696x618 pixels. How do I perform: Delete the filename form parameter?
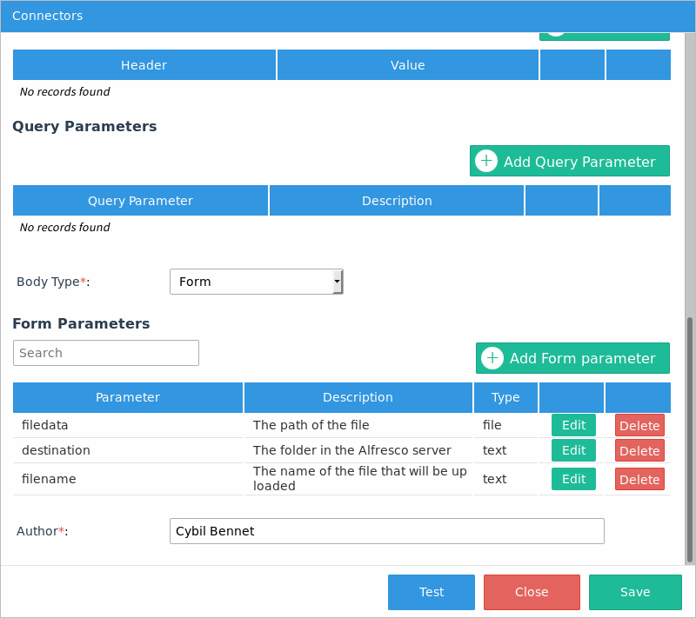coord(639,479)
